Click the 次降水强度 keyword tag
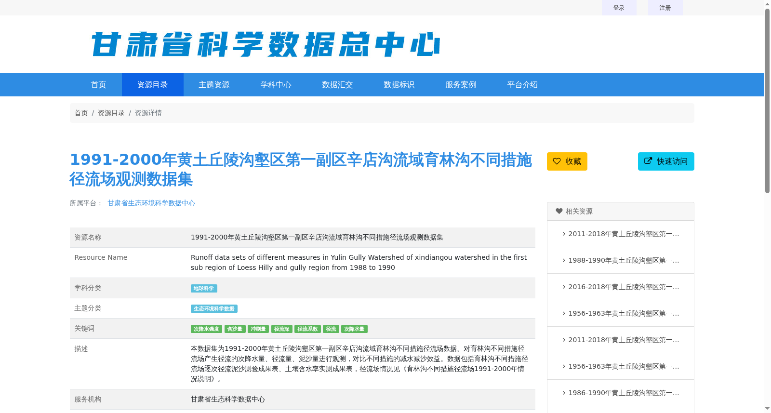Image resolution: width=771 pixels, height=413 pixels. (206, 329)
